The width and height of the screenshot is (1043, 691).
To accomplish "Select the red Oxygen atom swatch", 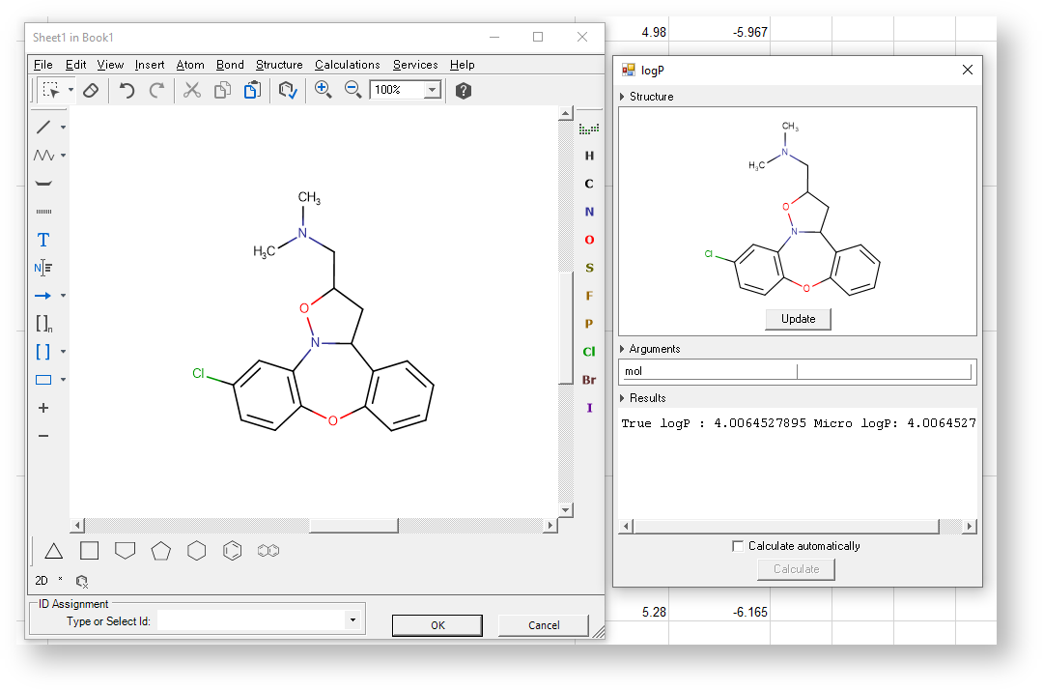I will [x=589, y=240].
